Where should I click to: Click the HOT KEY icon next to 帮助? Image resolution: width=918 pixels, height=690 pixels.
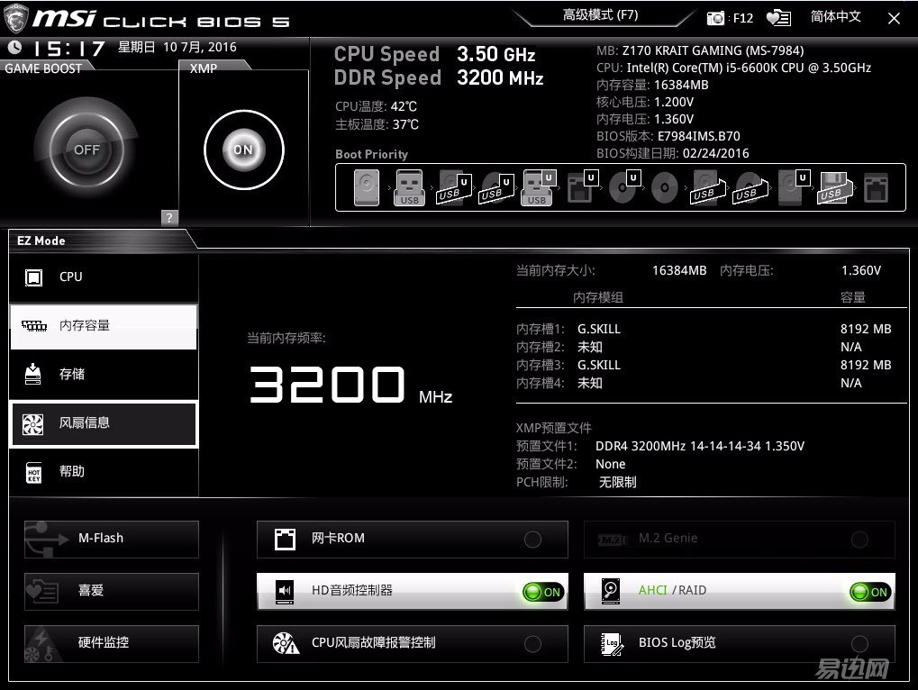[34, 473]
